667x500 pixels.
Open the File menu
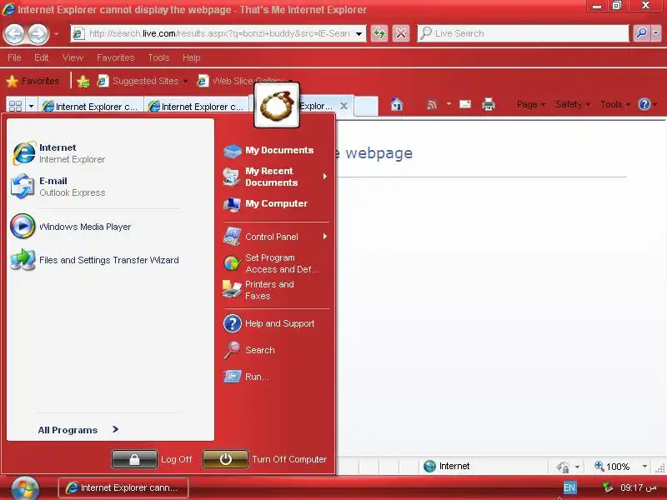pos(14,57)
